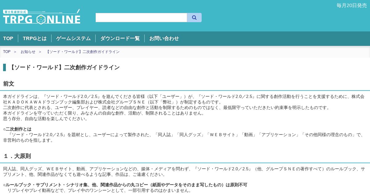Click the 前文 section heading
370x194 pixels.
click(x=9, y=84)
